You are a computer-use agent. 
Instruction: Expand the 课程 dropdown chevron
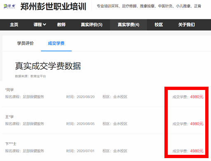pyautogui.click(x=45, y=25)
